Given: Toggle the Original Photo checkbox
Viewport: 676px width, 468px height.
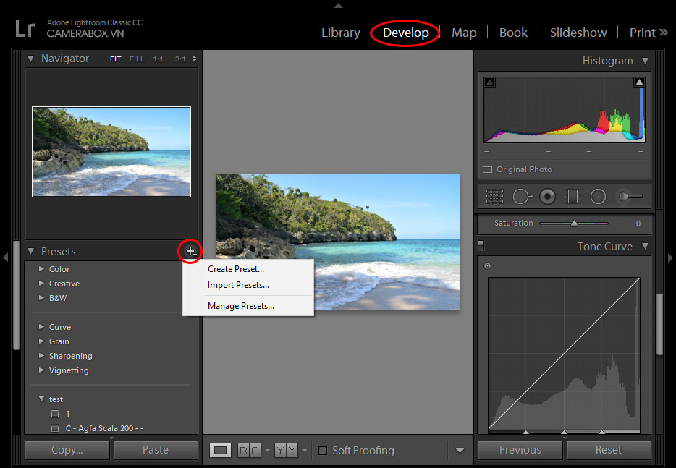Looking at the screenshot, I should [x=488, y=169].
